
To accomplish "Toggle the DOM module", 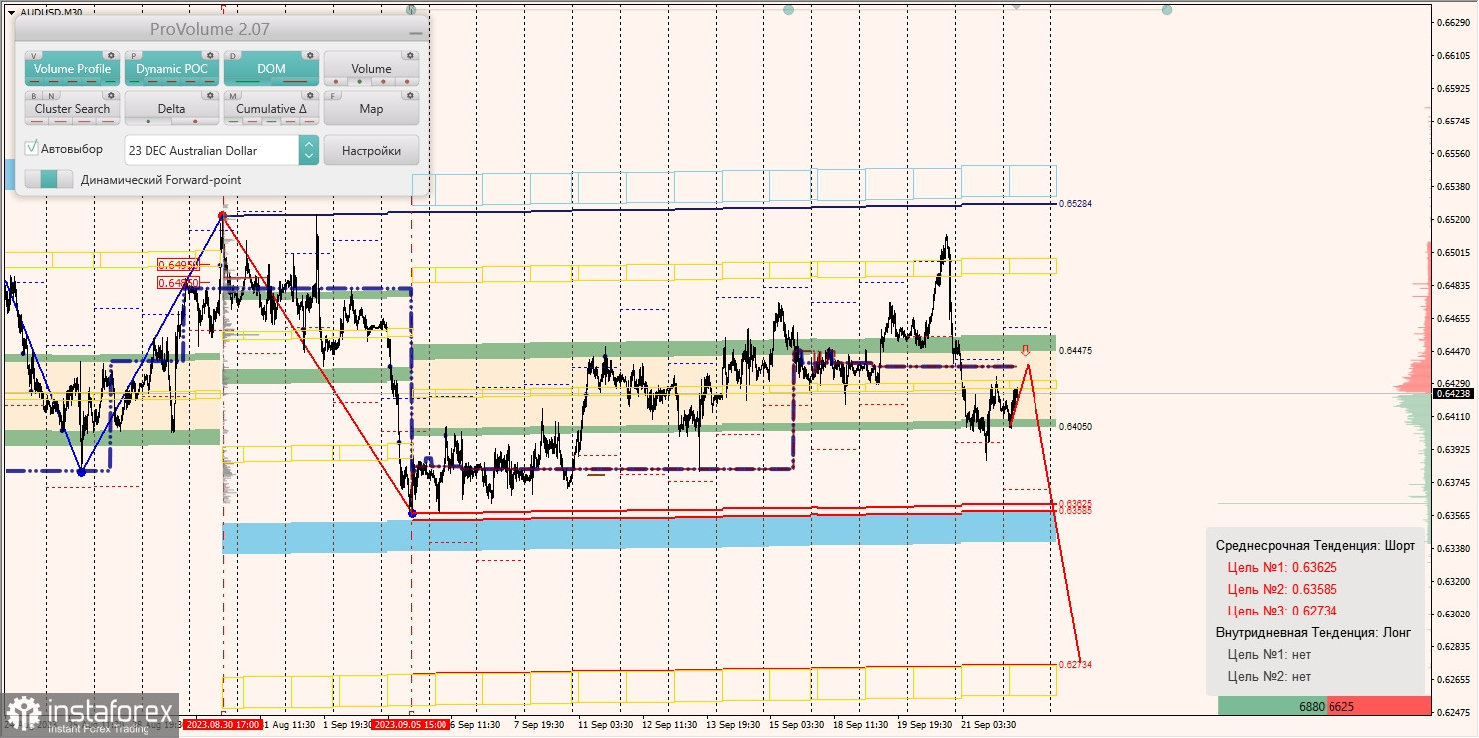I will click(x=271, y=69).
